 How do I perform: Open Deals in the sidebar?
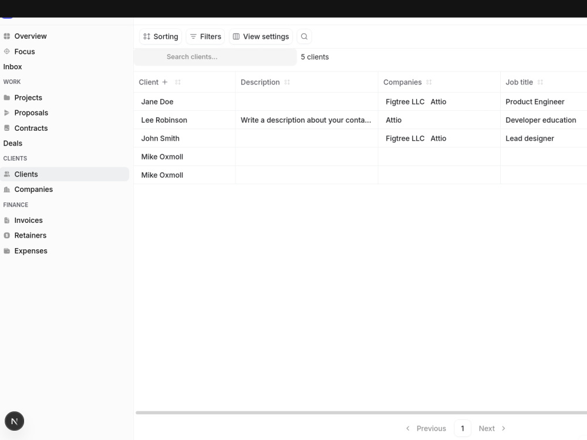[13, 143]
